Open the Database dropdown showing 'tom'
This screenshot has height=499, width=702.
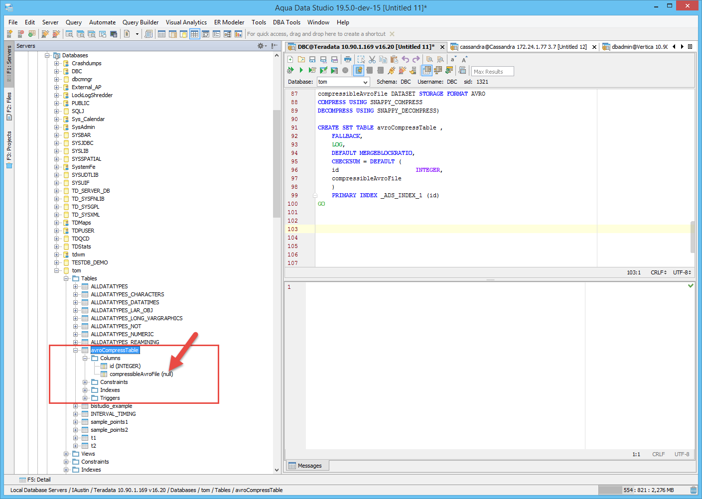343,82
